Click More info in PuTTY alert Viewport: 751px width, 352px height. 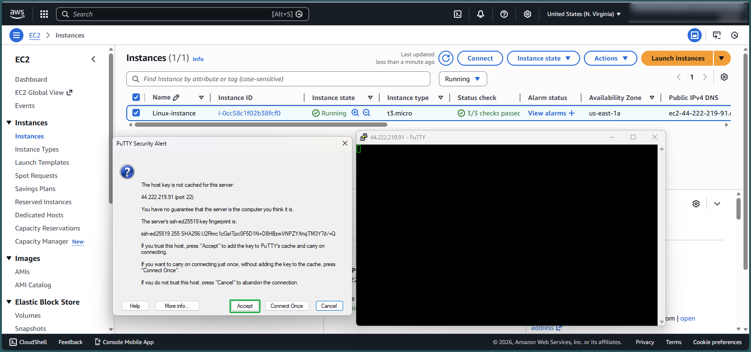[x=177, y=306]
